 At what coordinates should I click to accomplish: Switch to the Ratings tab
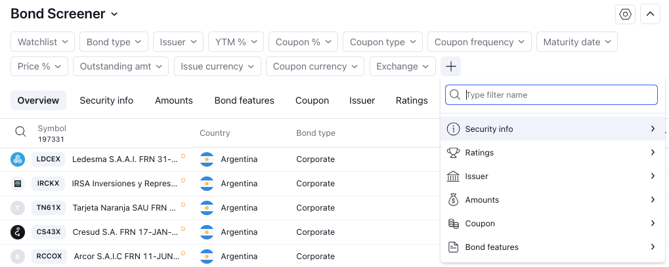(412, 100)
